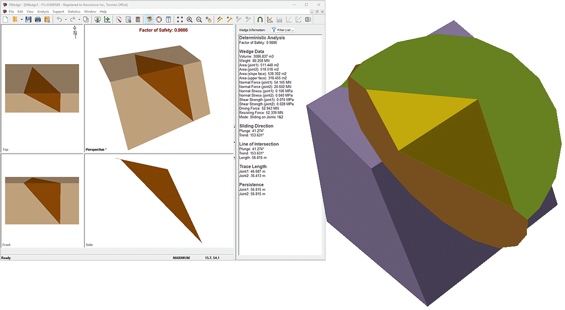Viewport: 565px width, 310px height.
Task: Click the Filter List button
Action: tap(282, 30)
